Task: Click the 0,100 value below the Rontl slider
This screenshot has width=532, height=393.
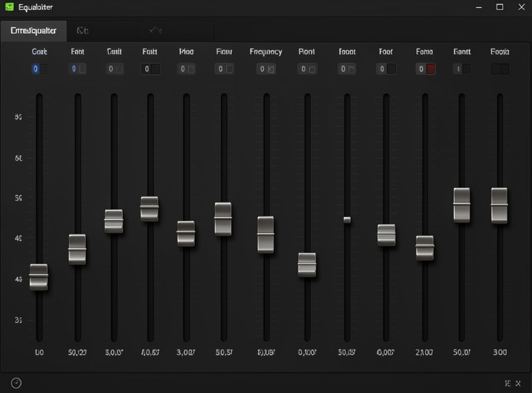Action: click(307, 353)
